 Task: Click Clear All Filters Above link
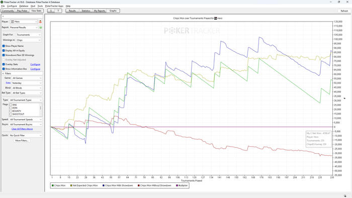tap(22, 129)
